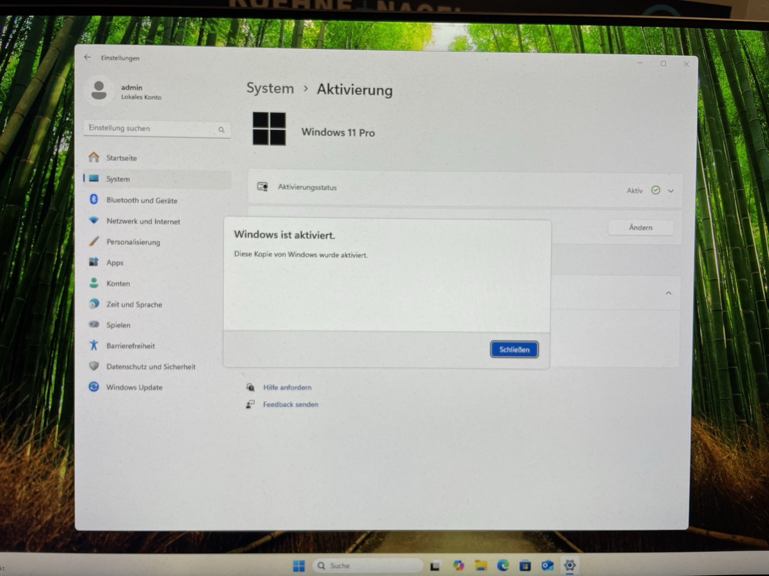
Task: Click the 'Aktivierung' page title
Action: [355, 90]
